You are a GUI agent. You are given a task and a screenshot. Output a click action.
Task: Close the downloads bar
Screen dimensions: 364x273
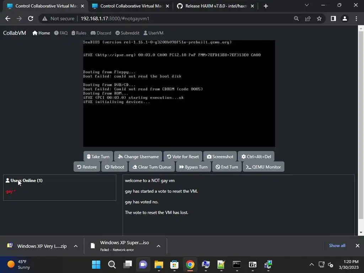point(358,246)
